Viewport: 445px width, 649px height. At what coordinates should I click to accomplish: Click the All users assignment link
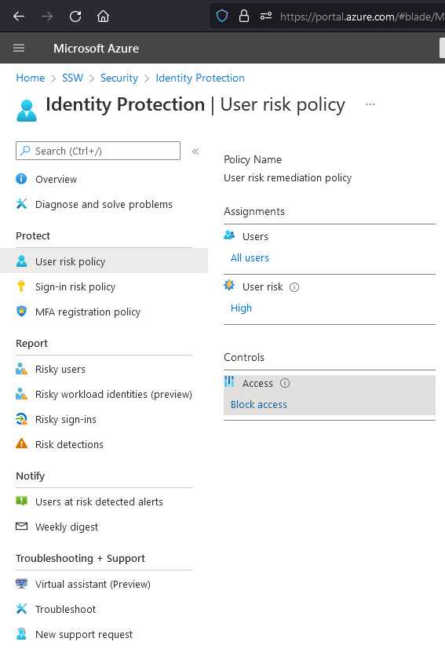click(250, 258)
